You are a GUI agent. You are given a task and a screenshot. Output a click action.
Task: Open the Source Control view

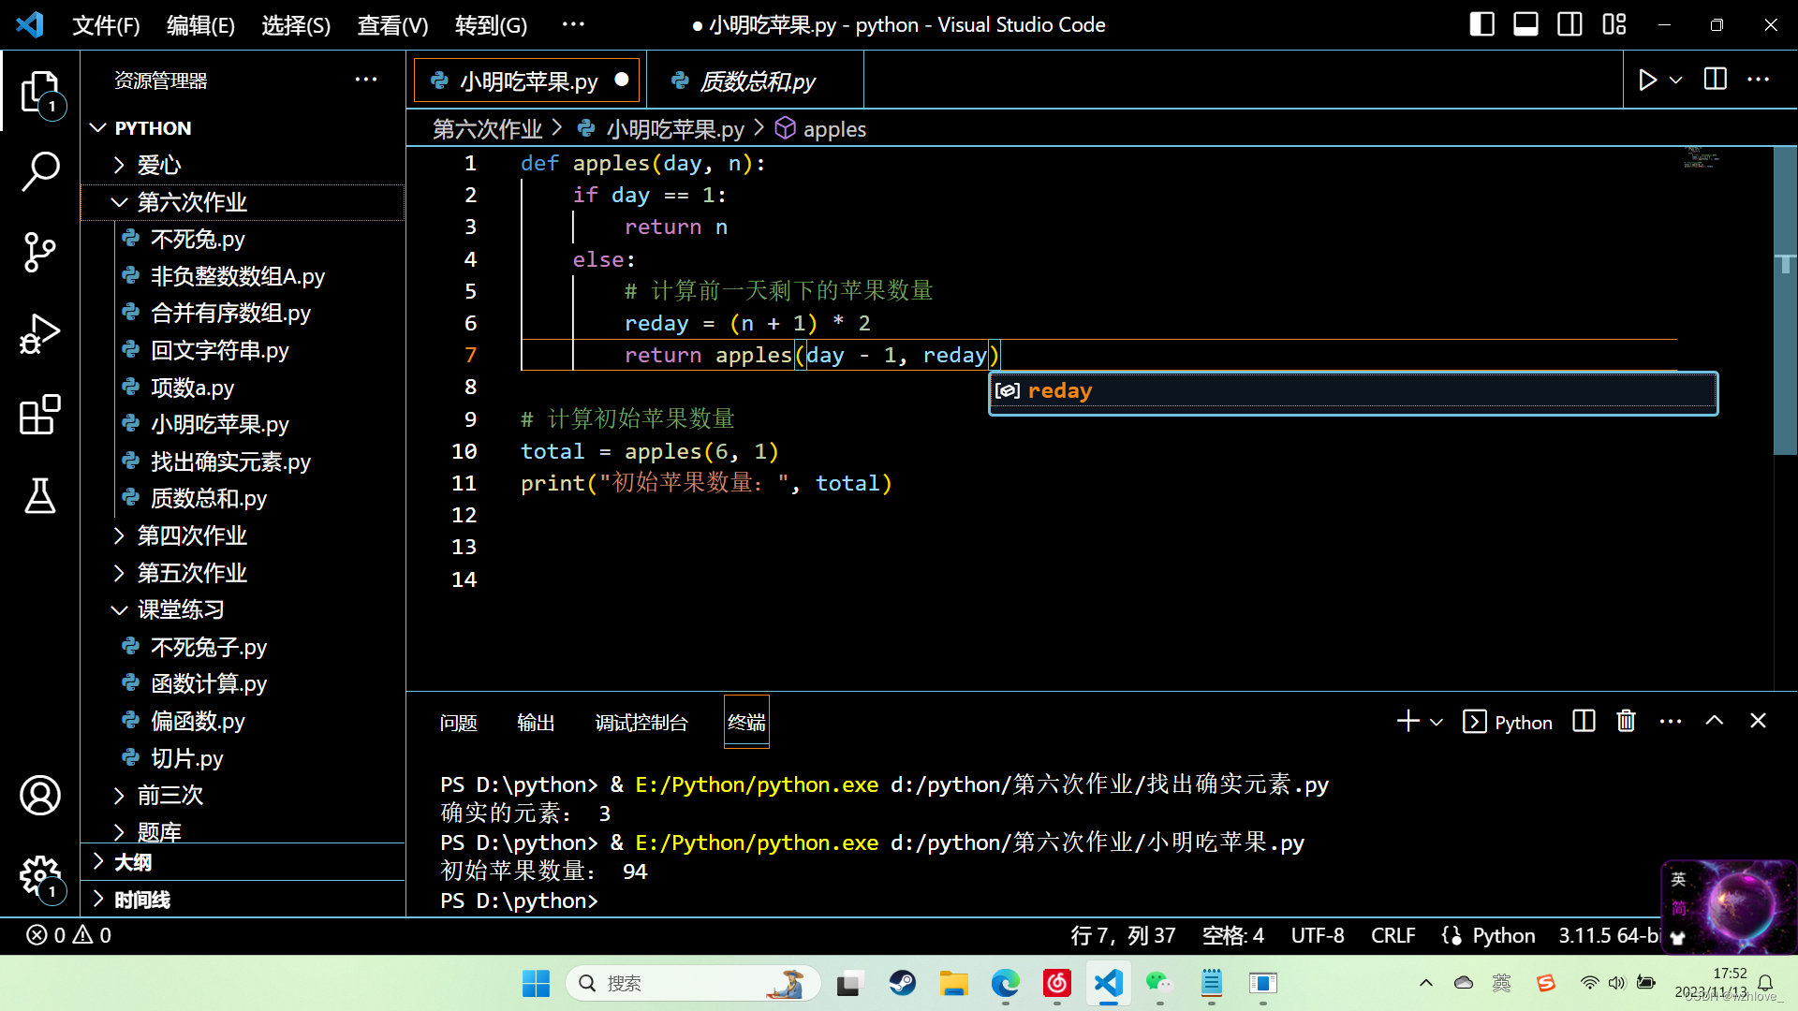click(x=40, y=252)
